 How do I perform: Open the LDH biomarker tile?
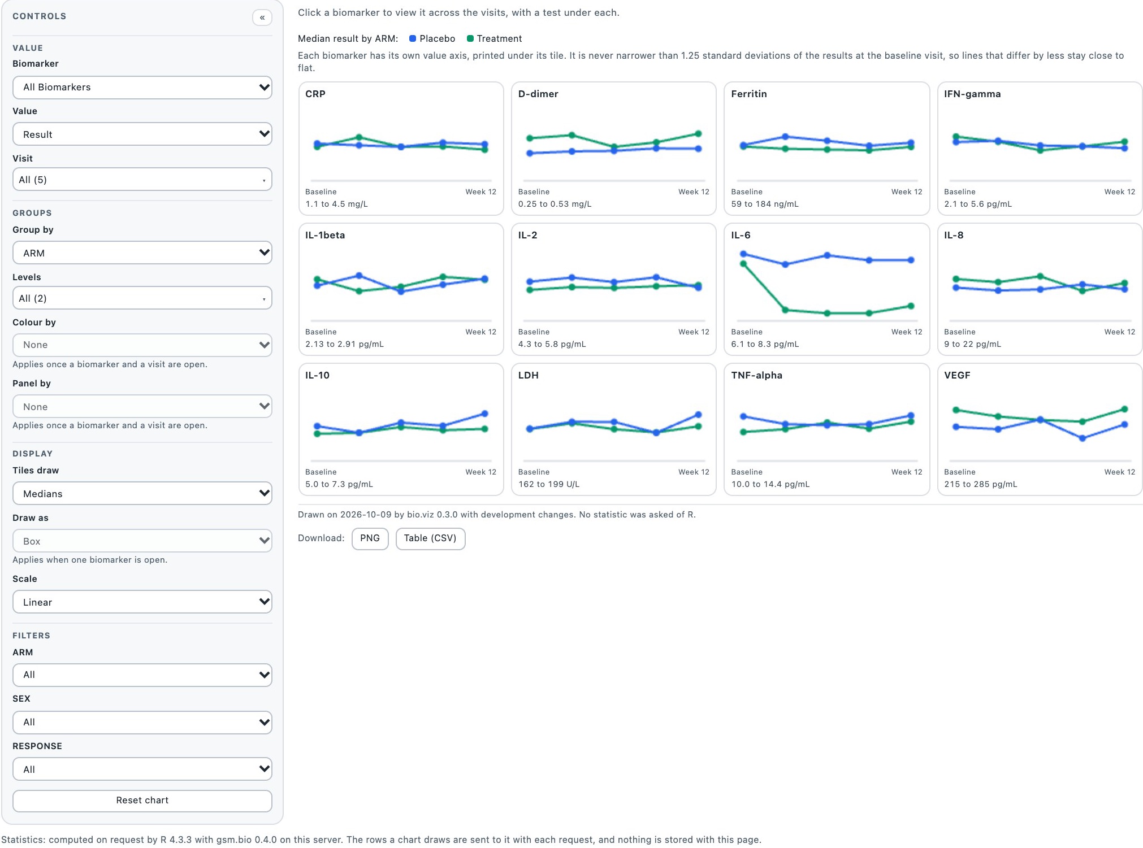(614, 429)
